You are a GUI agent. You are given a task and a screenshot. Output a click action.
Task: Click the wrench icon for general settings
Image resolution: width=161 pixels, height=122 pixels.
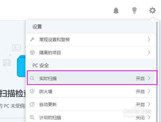pyautogui.click(x=32, y=39)
